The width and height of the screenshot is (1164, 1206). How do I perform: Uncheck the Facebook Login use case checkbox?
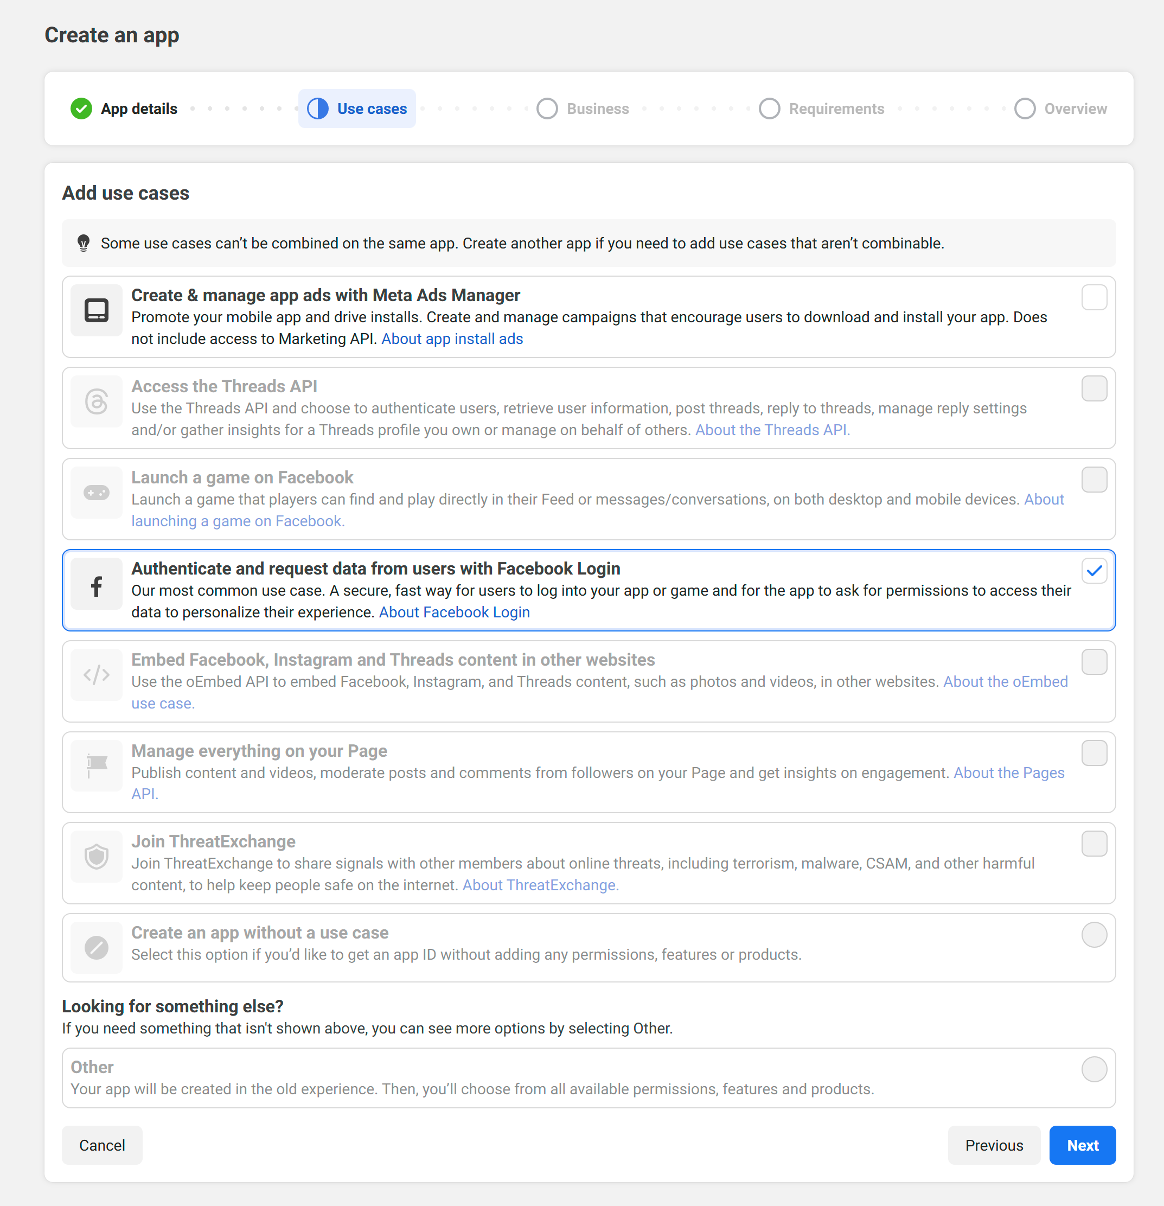(x=1095, y=570)
